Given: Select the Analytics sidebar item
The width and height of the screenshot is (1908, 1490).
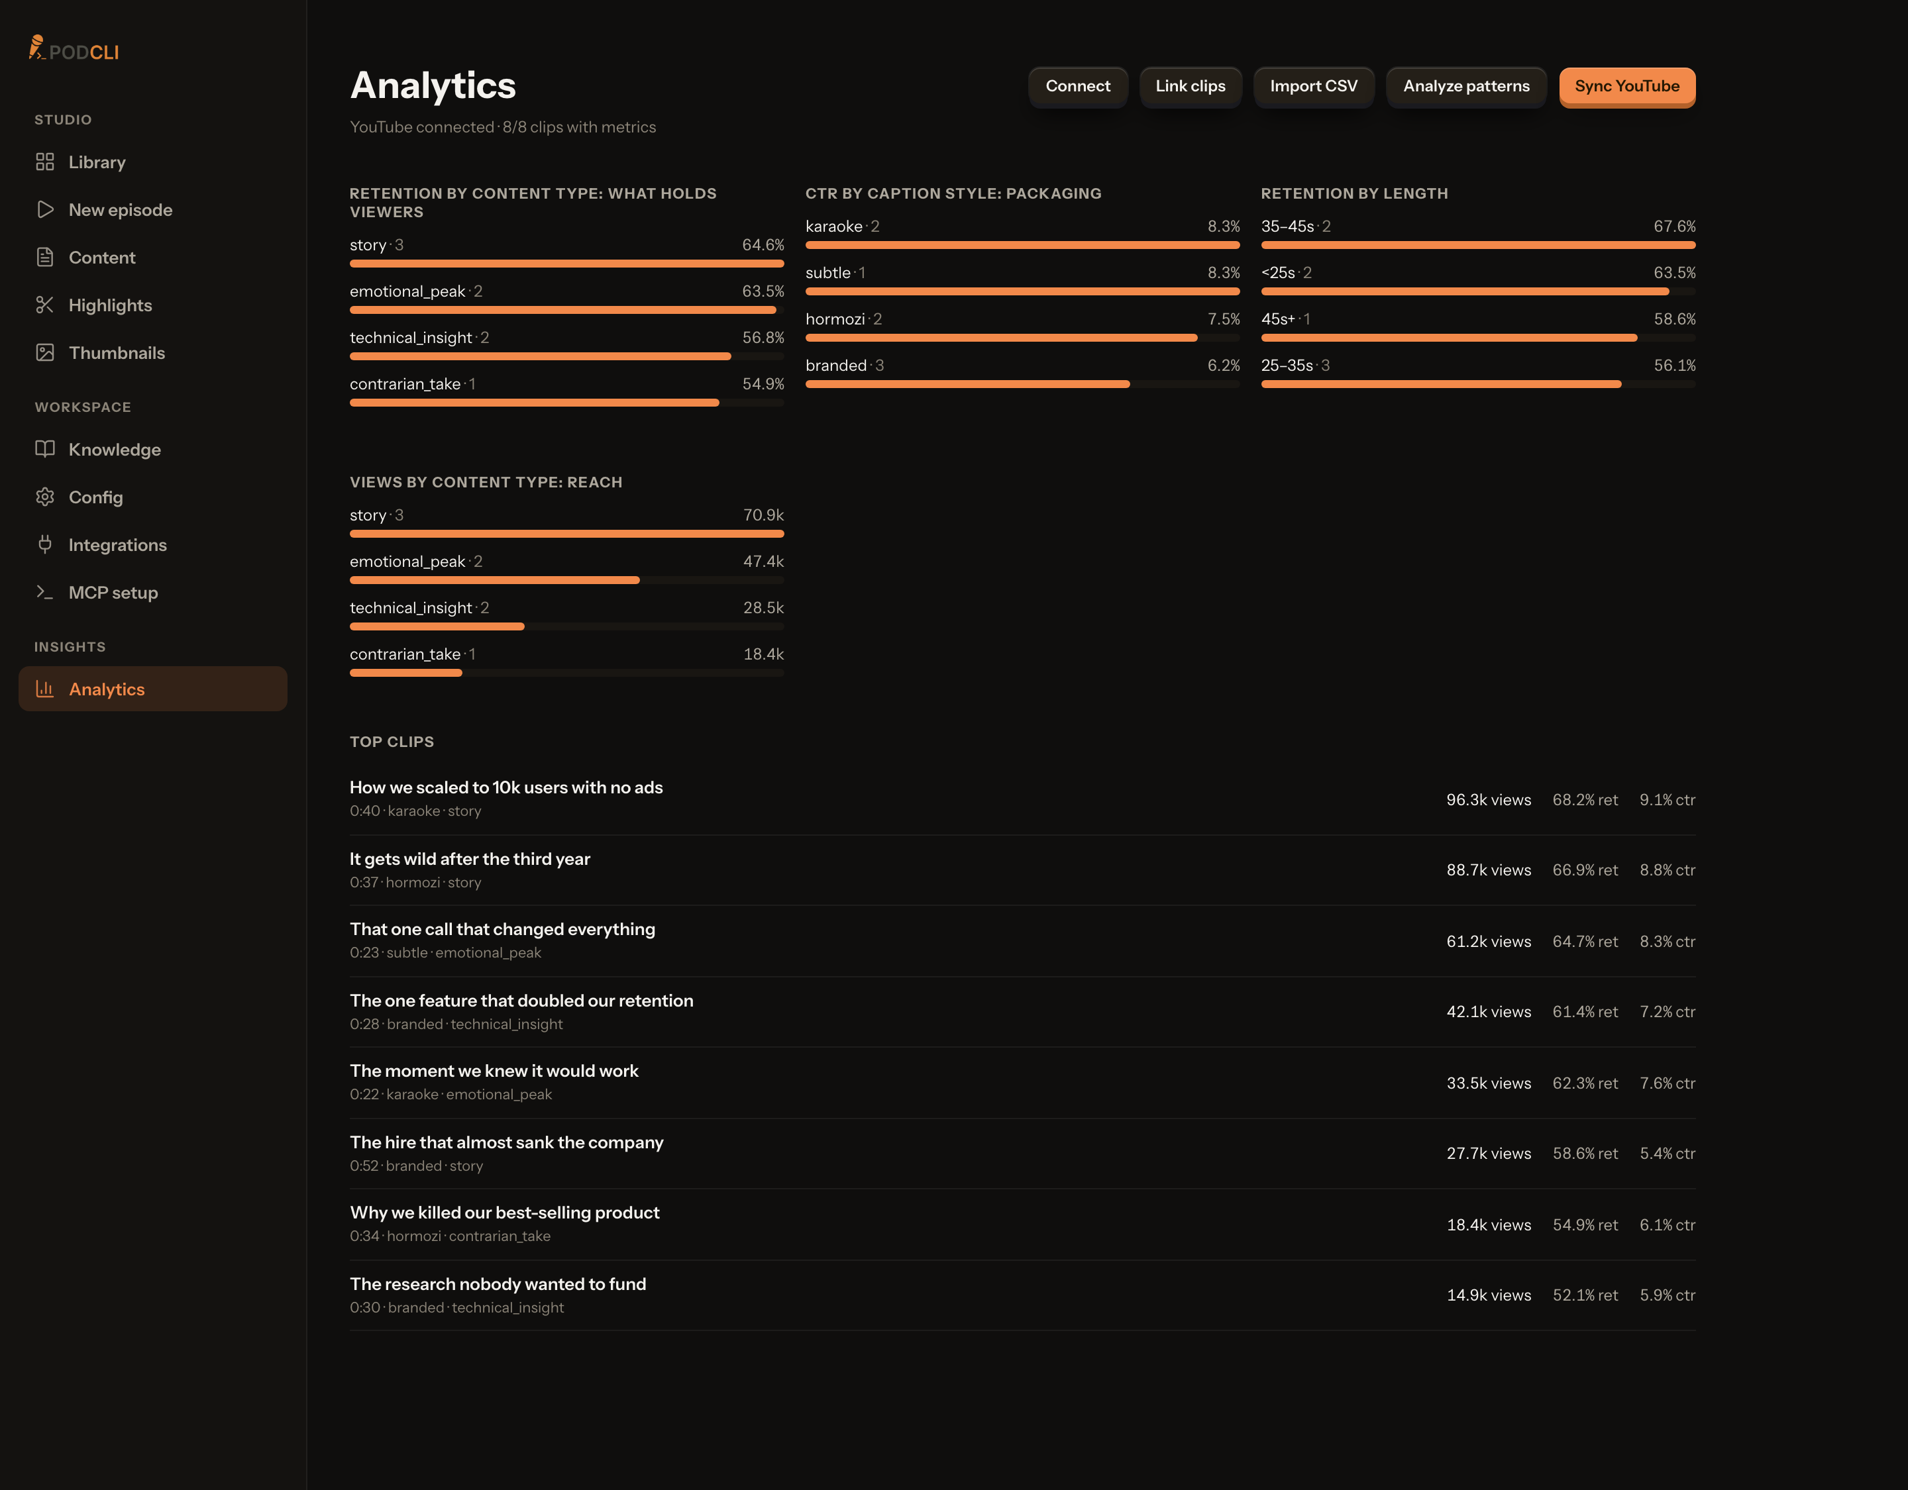Looking at the screenshot, I should coord(153,689).
